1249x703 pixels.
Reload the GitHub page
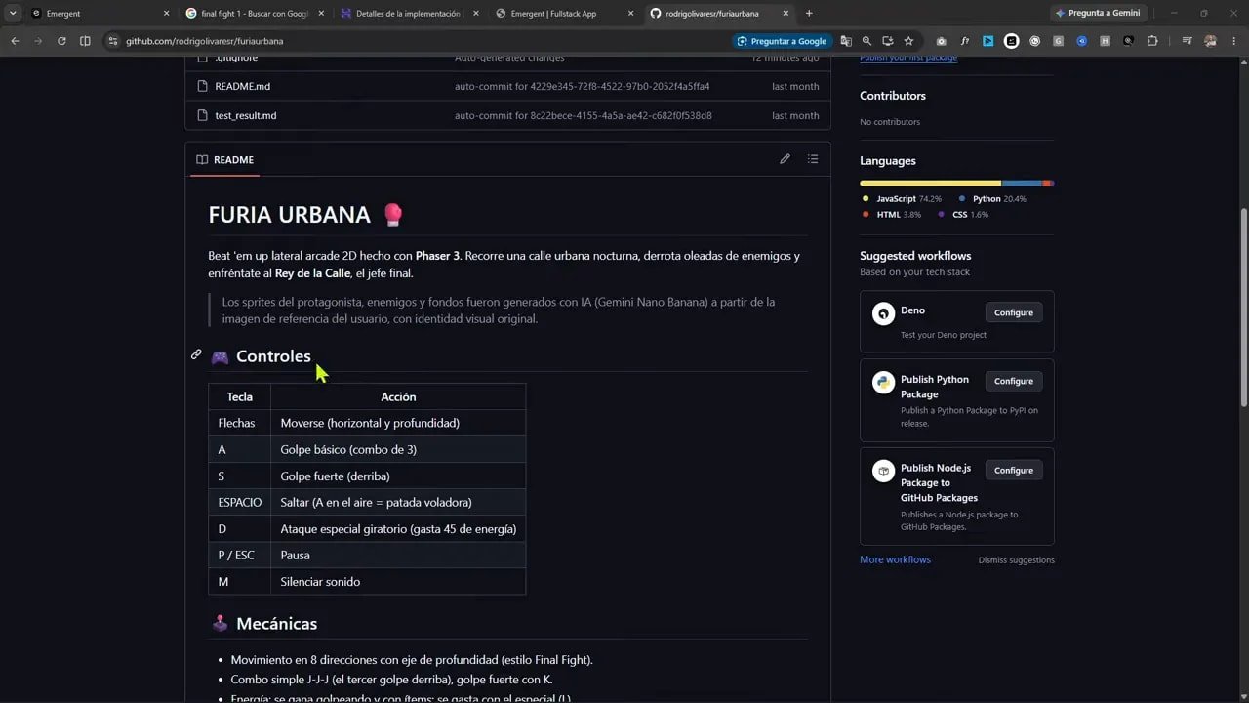coord(61,41)
